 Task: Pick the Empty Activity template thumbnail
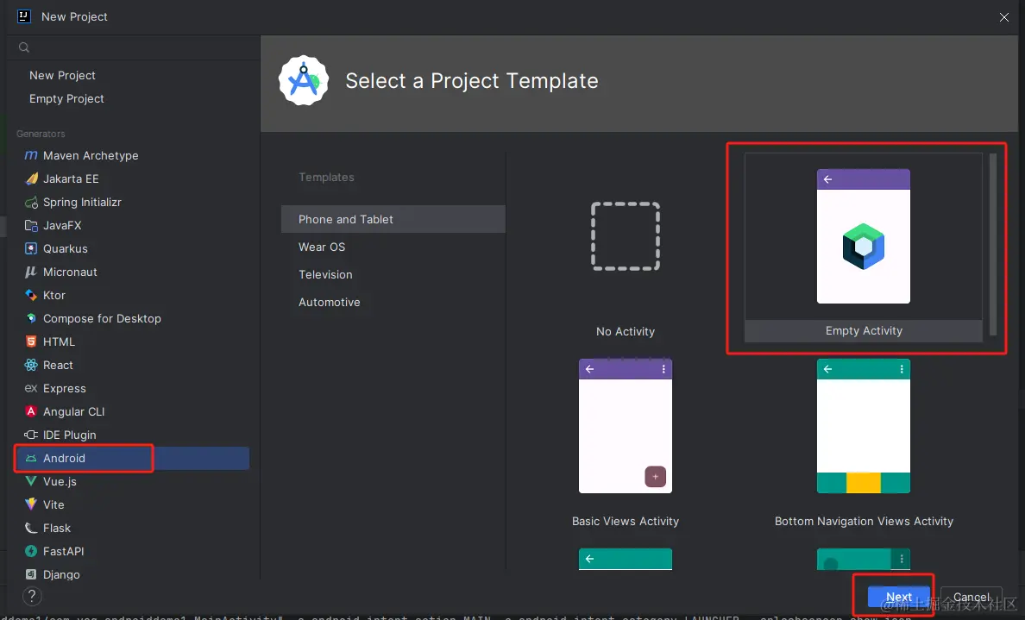[x=864, y=236]
